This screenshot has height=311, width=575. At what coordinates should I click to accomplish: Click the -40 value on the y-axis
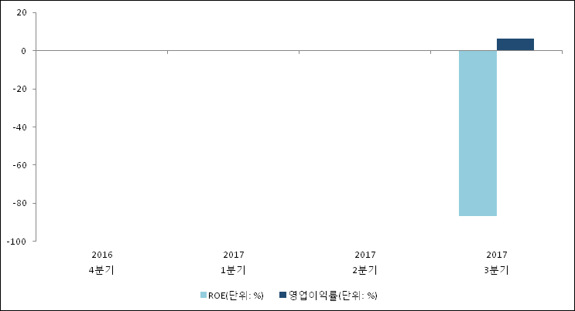click(19, 127)
